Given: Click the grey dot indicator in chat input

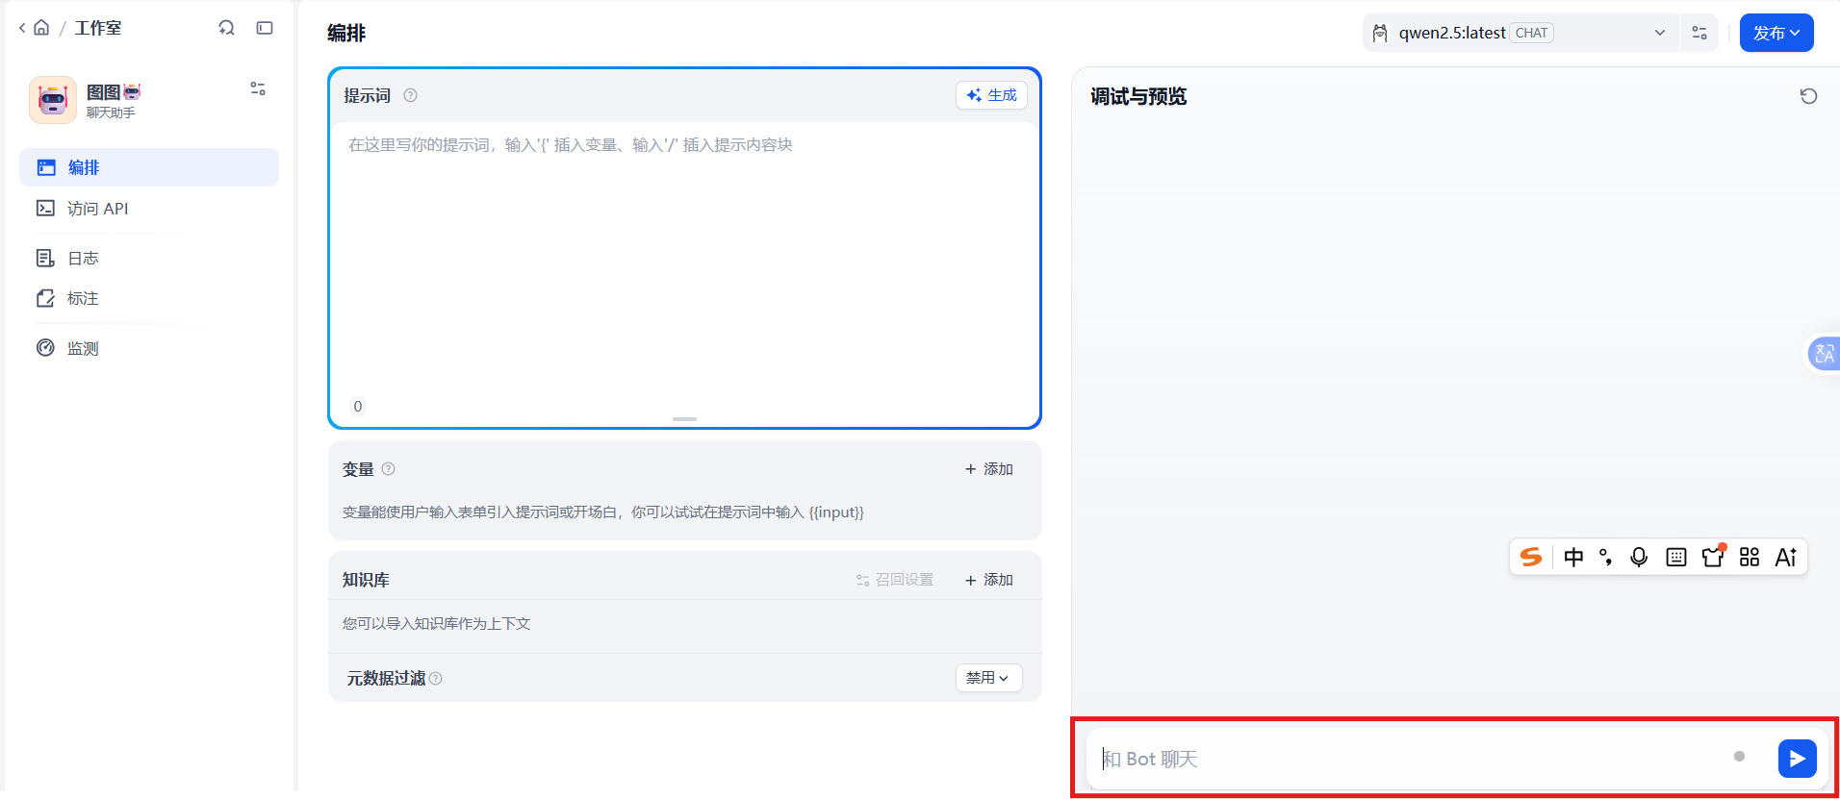Looking at the screenshot, I should pyautogui.click(x=1739, y=757).
